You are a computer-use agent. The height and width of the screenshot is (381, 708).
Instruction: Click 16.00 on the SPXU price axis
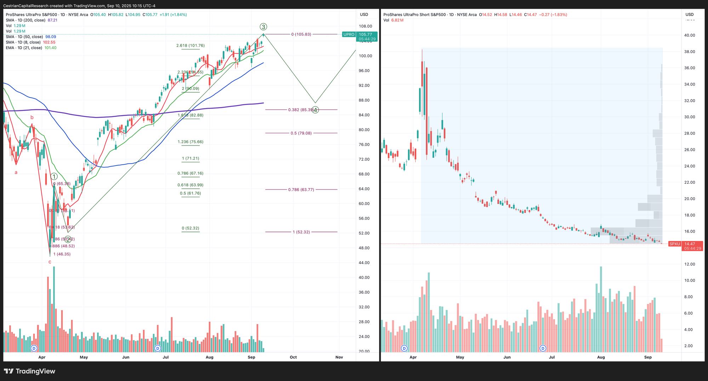690,231
